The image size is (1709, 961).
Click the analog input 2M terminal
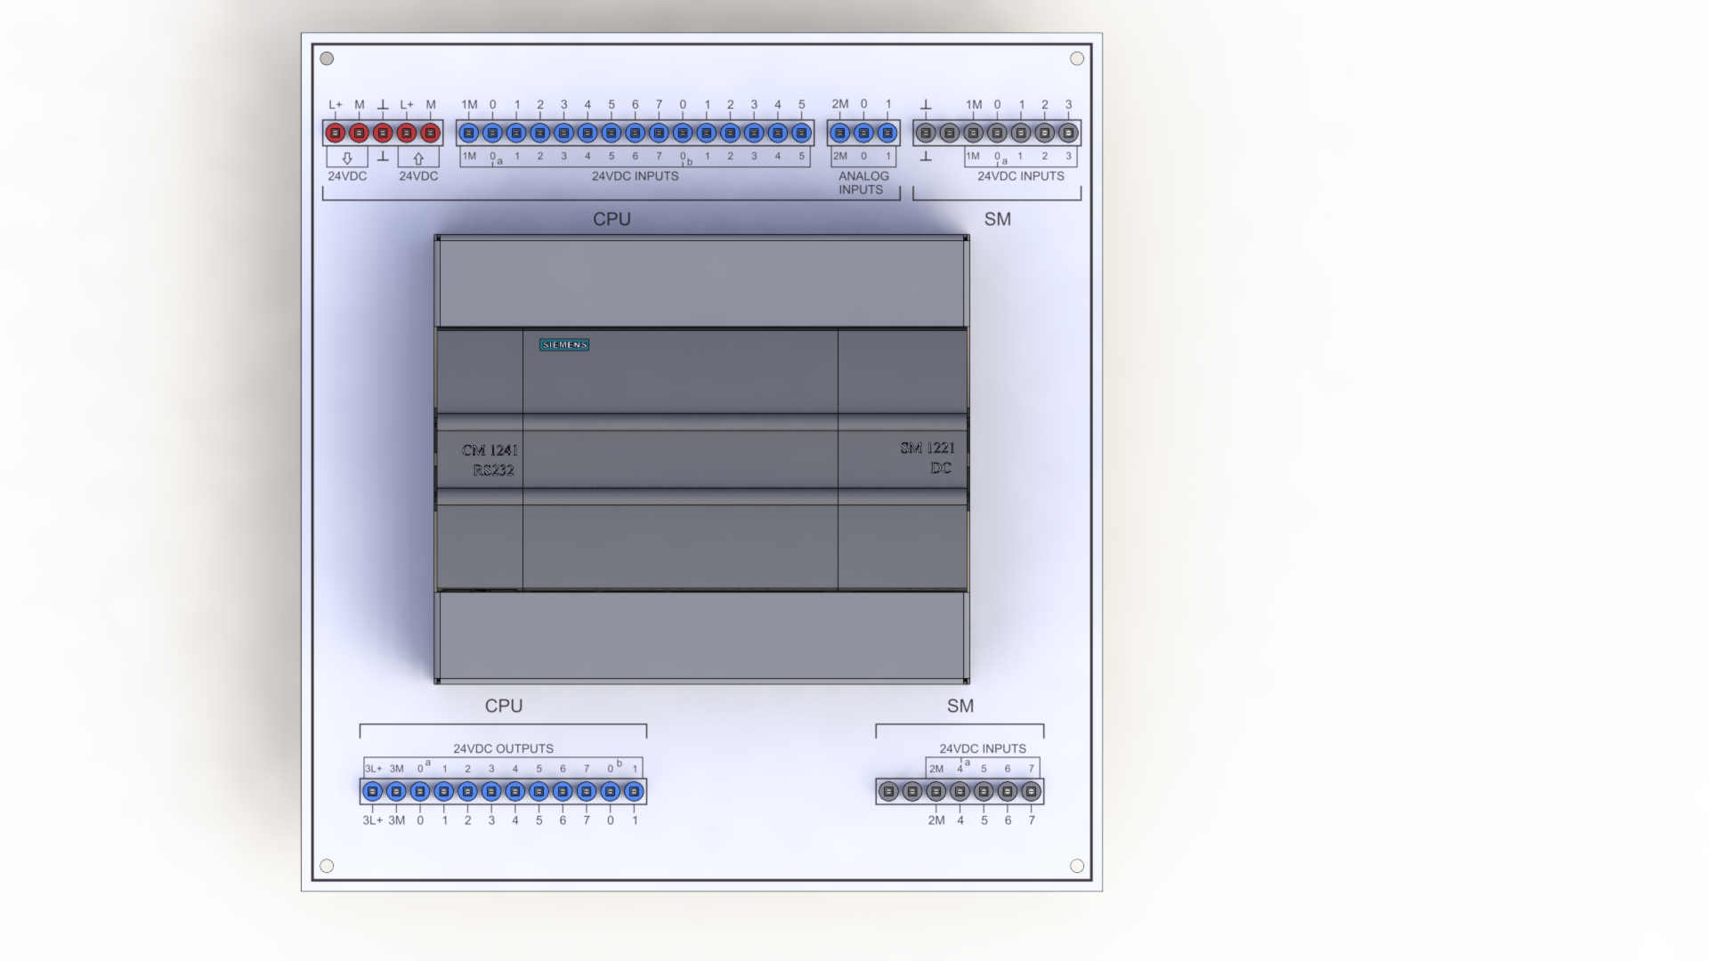coord(839,133)
